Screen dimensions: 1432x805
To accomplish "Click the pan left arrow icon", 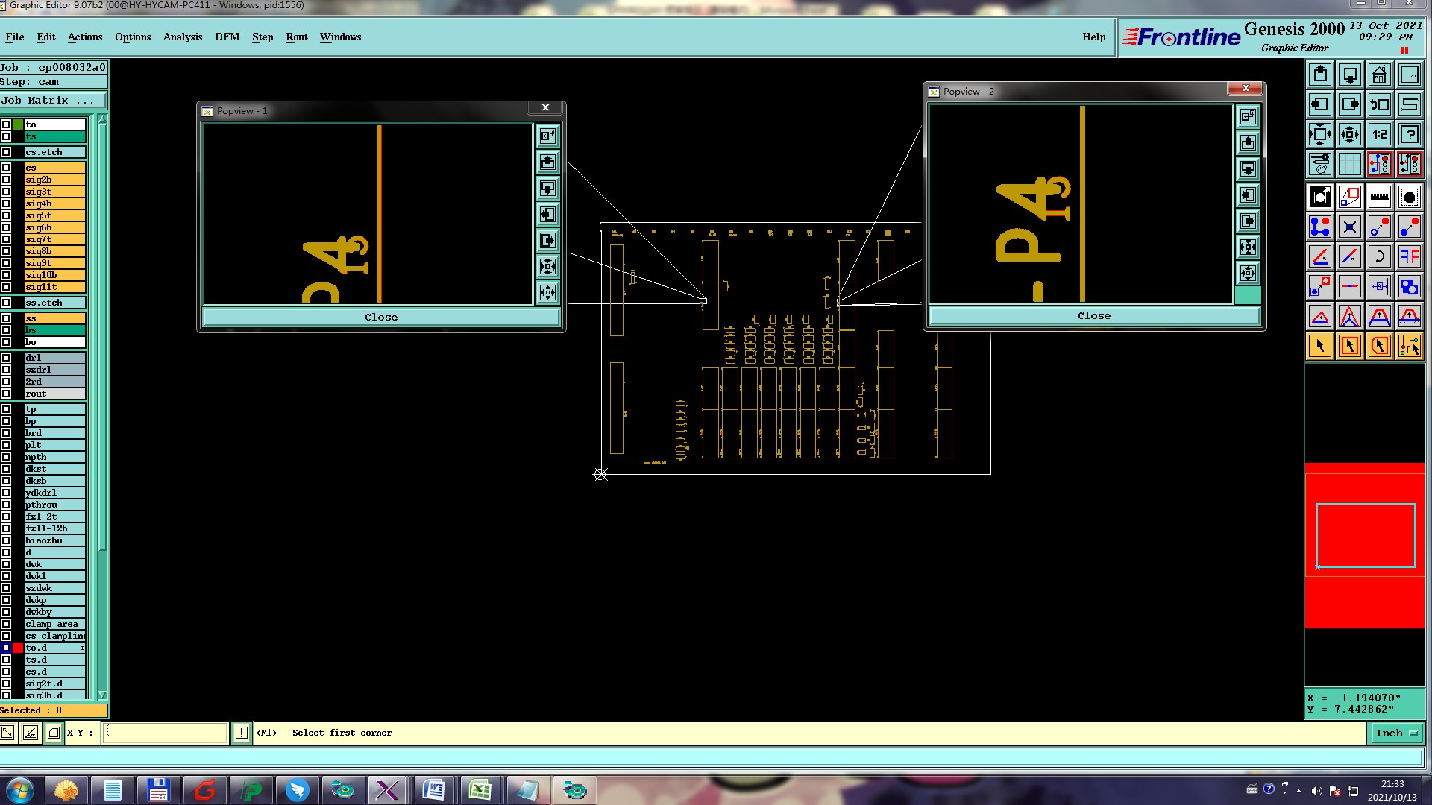I will (1319, 104).
